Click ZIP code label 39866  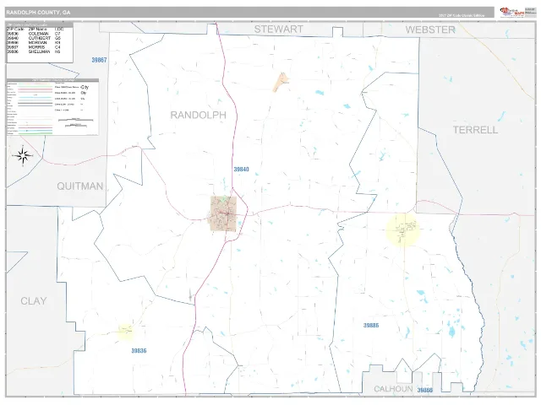(424, 390)
